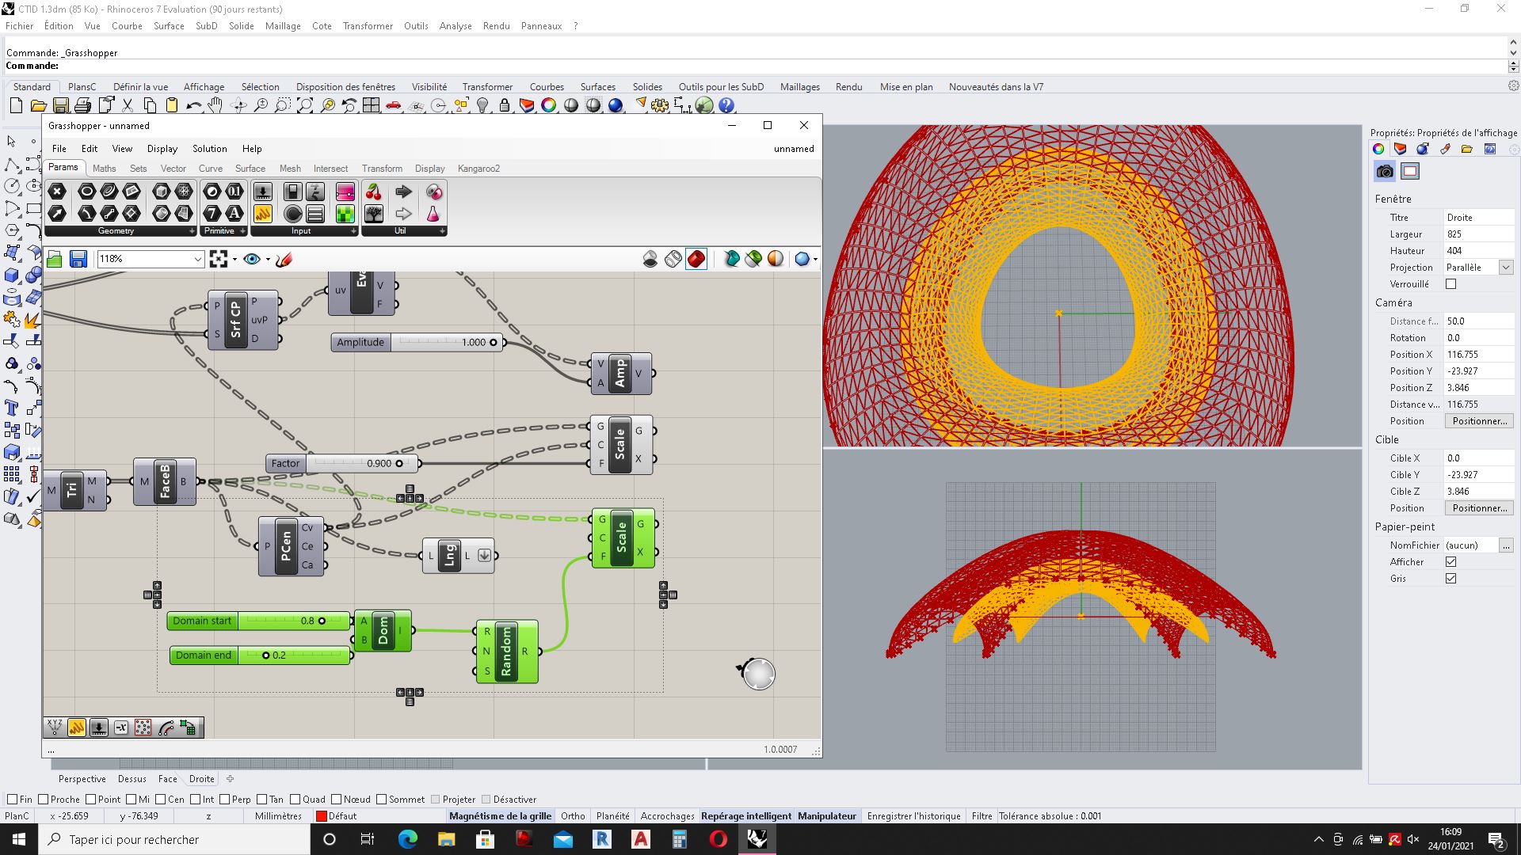Open the zoom extents dropdown arrow in Grasshopper

tap(234, 260)
